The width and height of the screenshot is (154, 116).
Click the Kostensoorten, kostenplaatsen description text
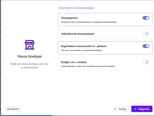(x=89, y=22)
